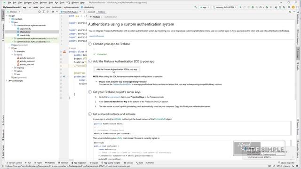
Task: Open the Logcat tool window
Action: pyautogui.click(x=94, y=163)
